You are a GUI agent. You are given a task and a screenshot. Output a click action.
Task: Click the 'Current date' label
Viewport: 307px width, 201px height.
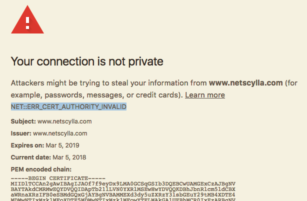point(30,157)
